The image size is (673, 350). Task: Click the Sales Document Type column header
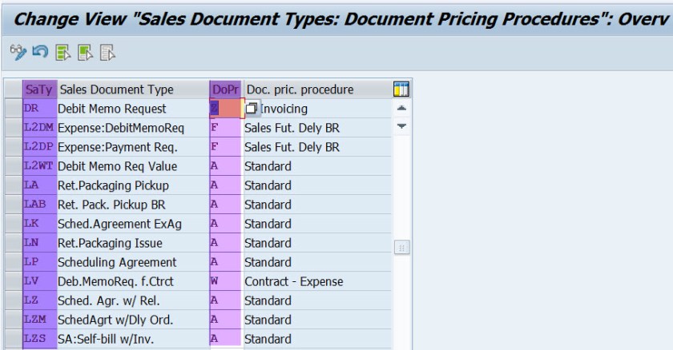point(116,89)
